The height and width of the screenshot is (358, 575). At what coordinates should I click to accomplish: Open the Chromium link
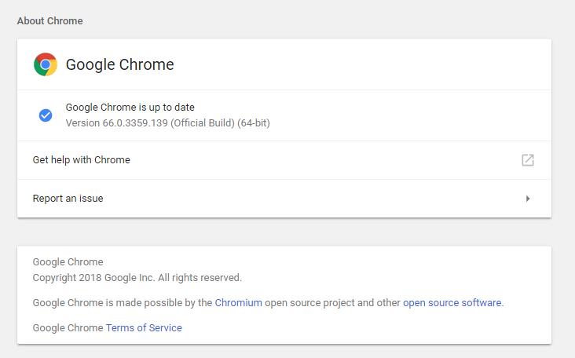pyautogui.click(x=238, y=303)
